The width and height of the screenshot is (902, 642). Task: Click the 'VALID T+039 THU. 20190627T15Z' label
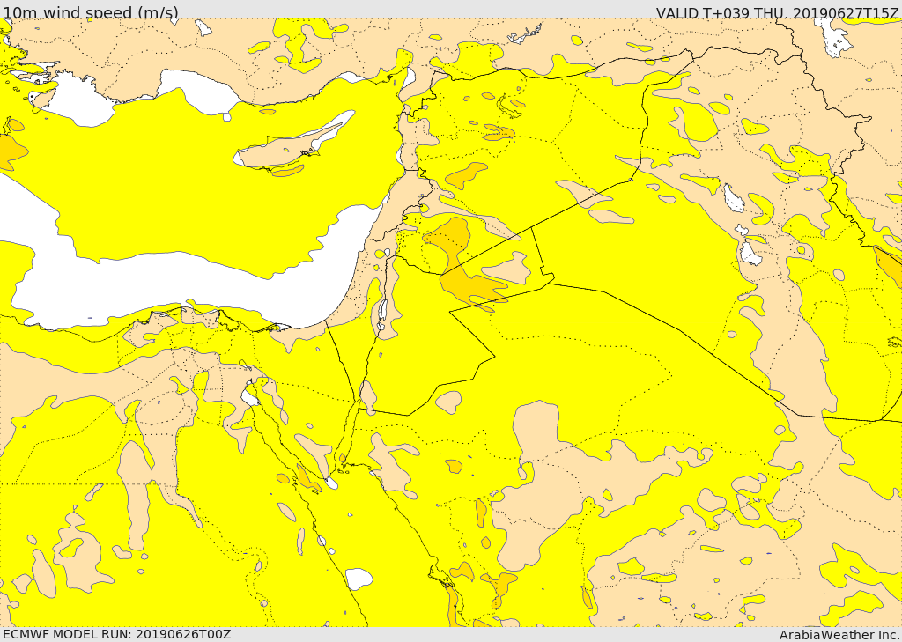tap(777, 12)
